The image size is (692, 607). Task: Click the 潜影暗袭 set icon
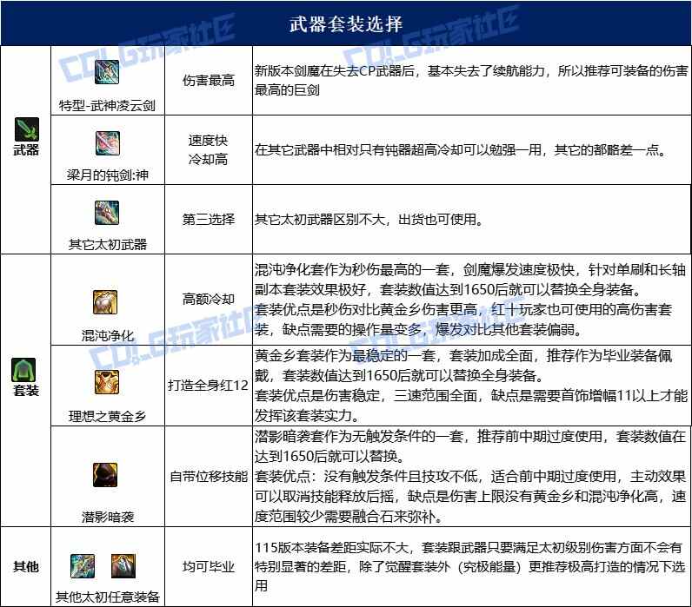pyautogui.click(x=105, y=475)
